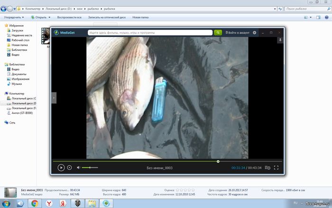This screenshot has width=332, height=208.
Task: Select 'Ангел (GT-I9300)' device
Action: point(20,113)
